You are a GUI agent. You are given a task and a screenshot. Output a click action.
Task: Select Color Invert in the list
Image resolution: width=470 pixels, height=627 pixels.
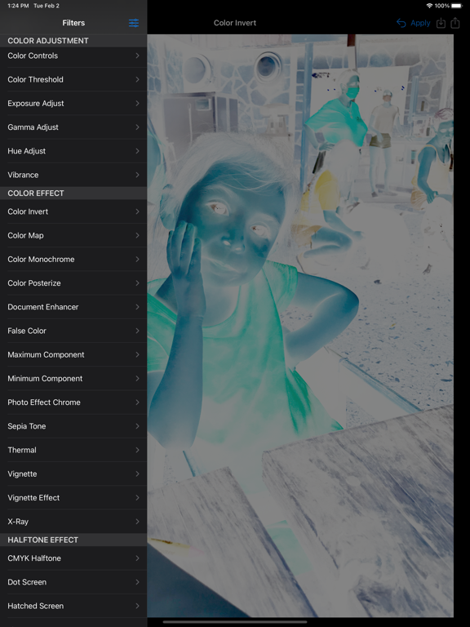pyautogui.click(x=73, y=211)
